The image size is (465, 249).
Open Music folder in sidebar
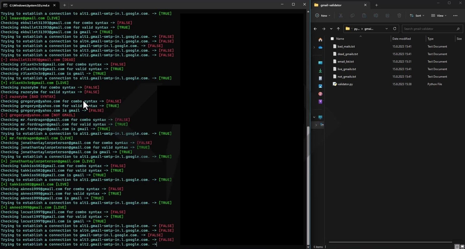pyautogui.click(x=320, y=94)
